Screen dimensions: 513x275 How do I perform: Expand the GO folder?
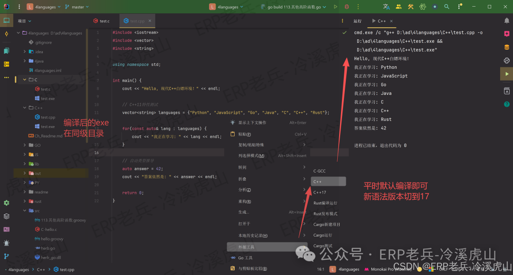pyautogui.click(x=25, y=145)
